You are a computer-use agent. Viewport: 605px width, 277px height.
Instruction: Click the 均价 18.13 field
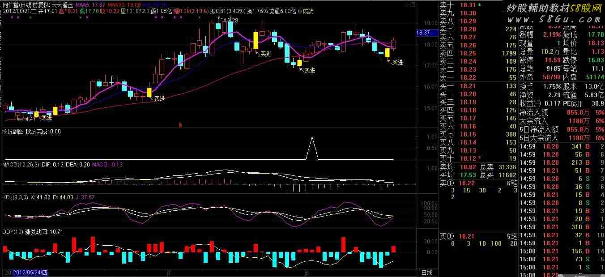pos(584,43)
